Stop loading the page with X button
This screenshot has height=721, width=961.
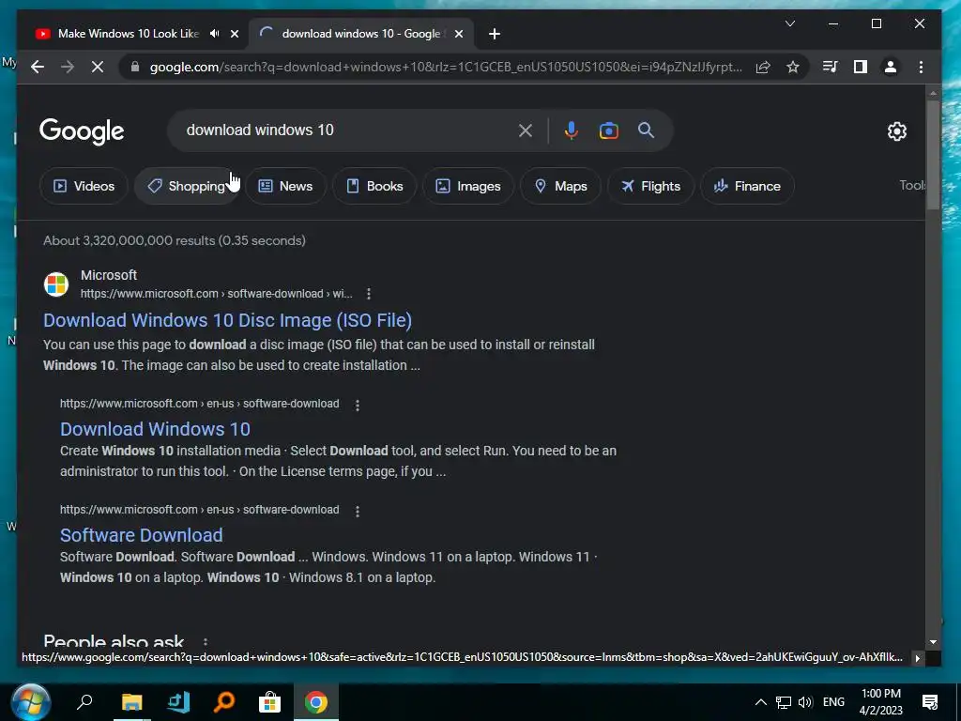point(98,67)
